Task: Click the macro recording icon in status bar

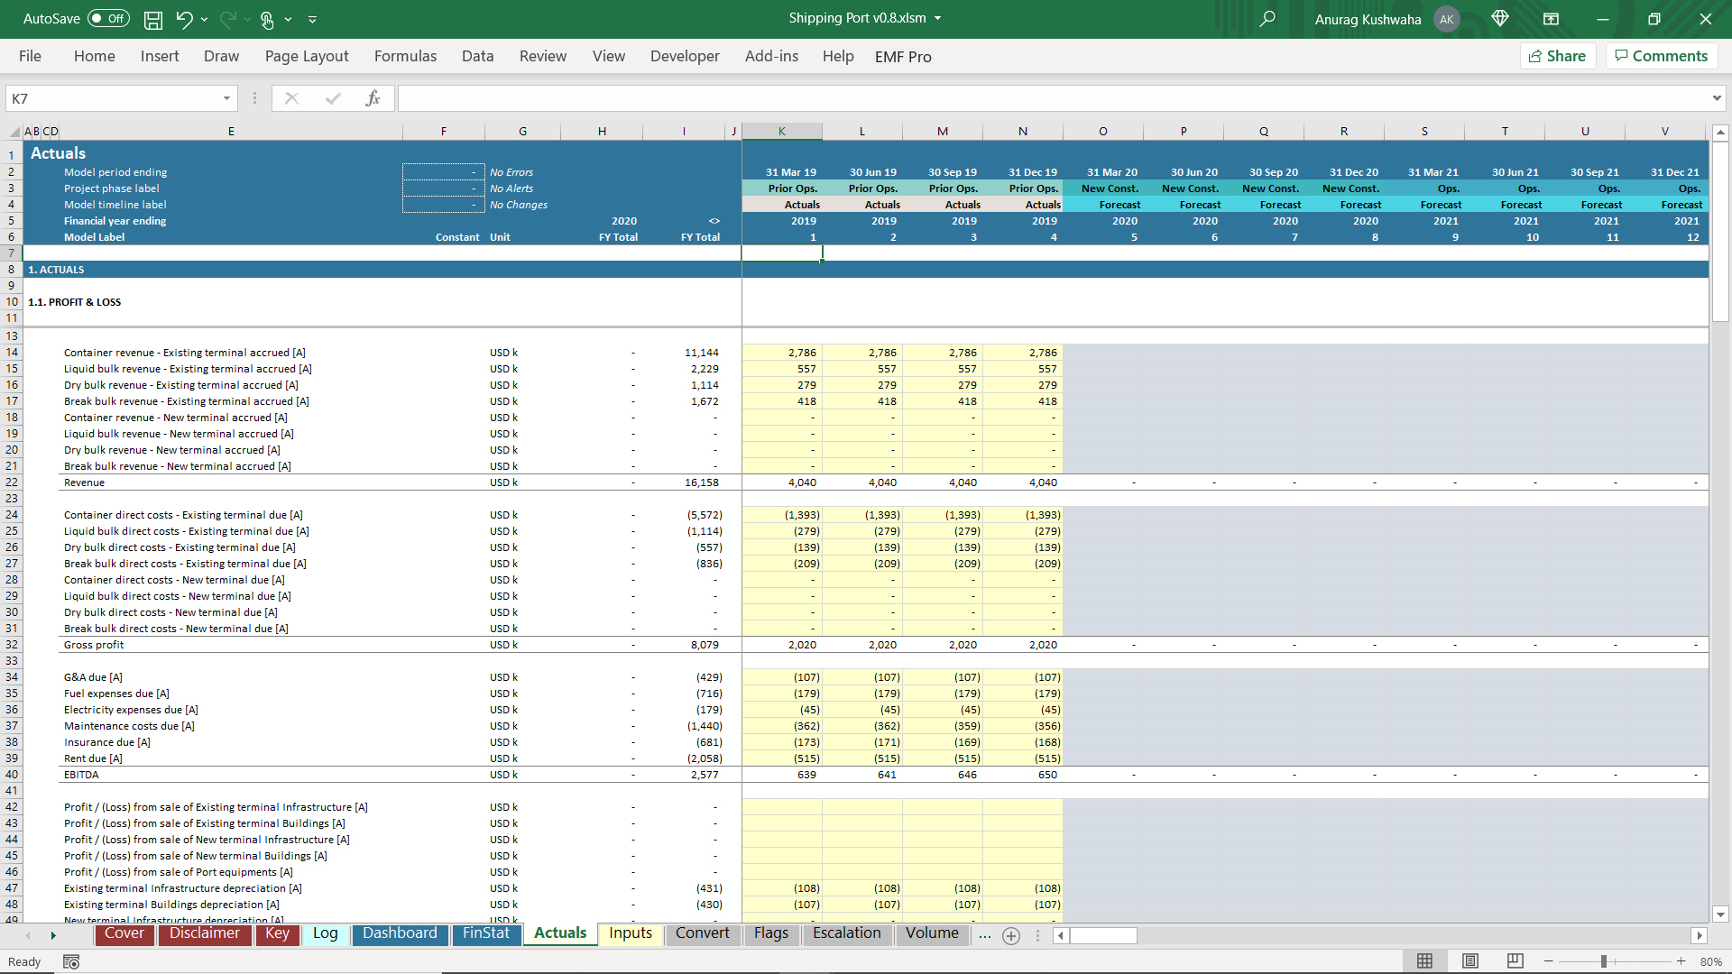Action: (x=71, y=961)
